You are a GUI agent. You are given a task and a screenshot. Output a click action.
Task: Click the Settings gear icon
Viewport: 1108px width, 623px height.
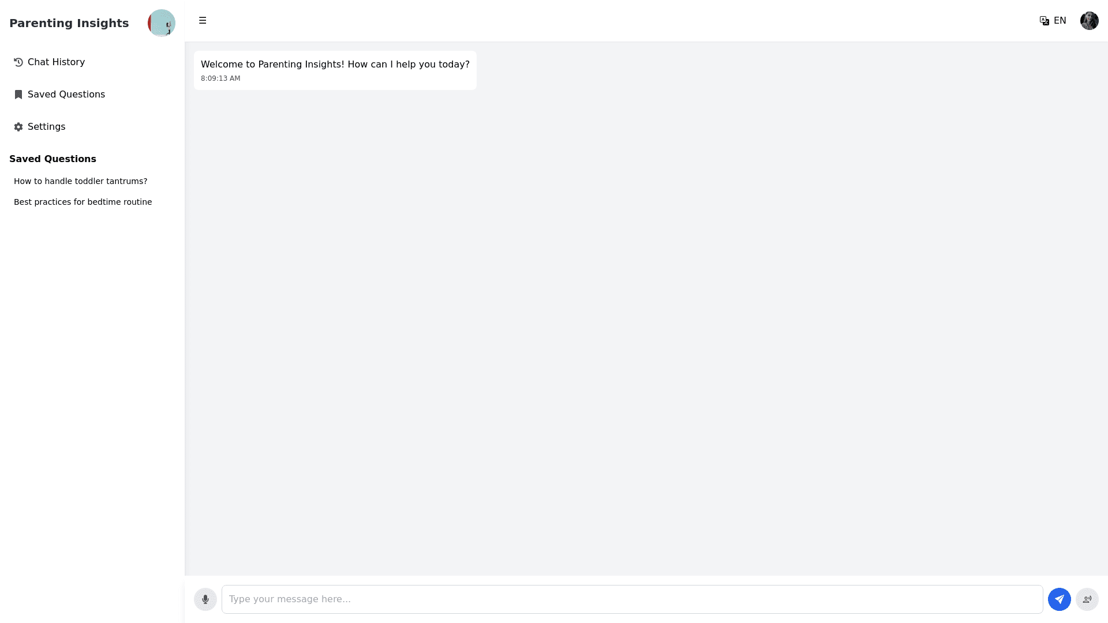coord(18,127)
